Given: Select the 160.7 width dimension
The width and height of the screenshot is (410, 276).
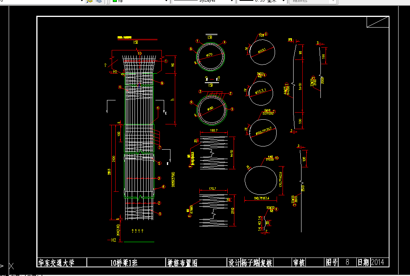Looking at the screenshot, I should point(213,130).
